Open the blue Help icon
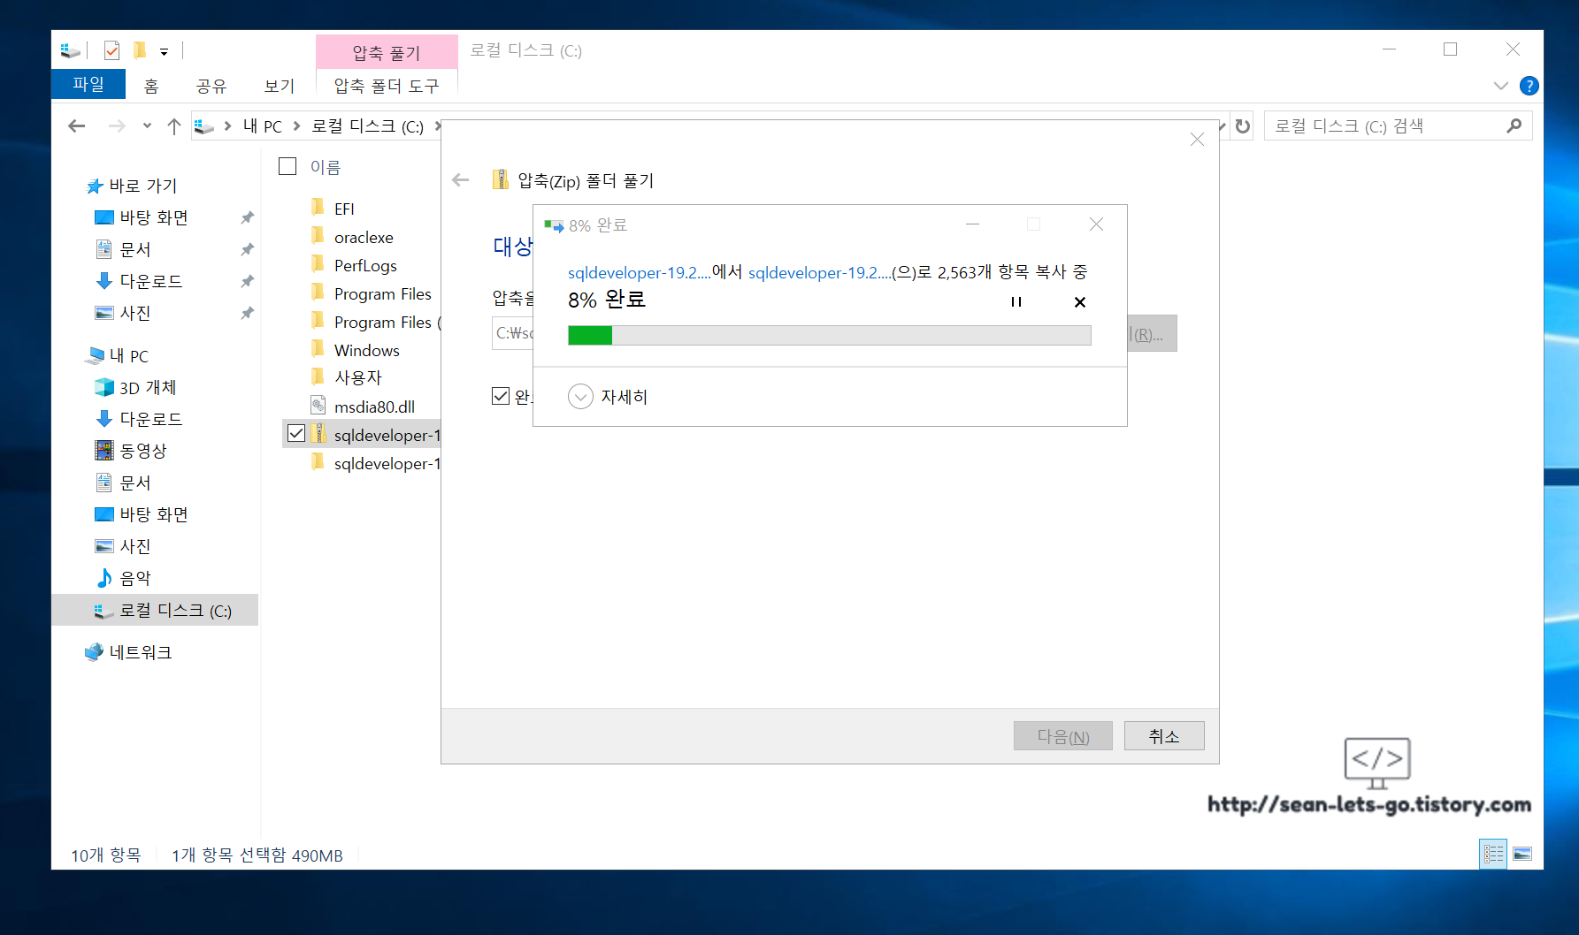This screenshot has width=1579, height=935. pos(1529,86)
